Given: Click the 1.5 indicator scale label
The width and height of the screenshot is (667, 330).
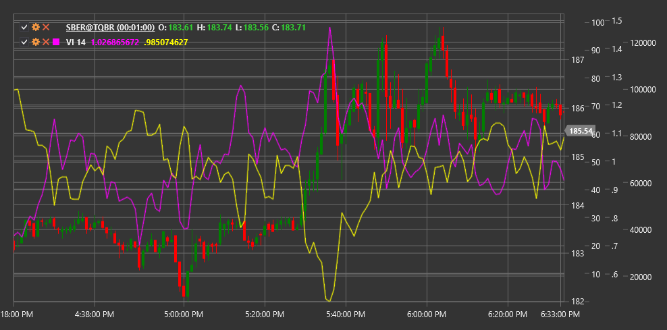Looking at the screenshot, I should click(617, 21).
